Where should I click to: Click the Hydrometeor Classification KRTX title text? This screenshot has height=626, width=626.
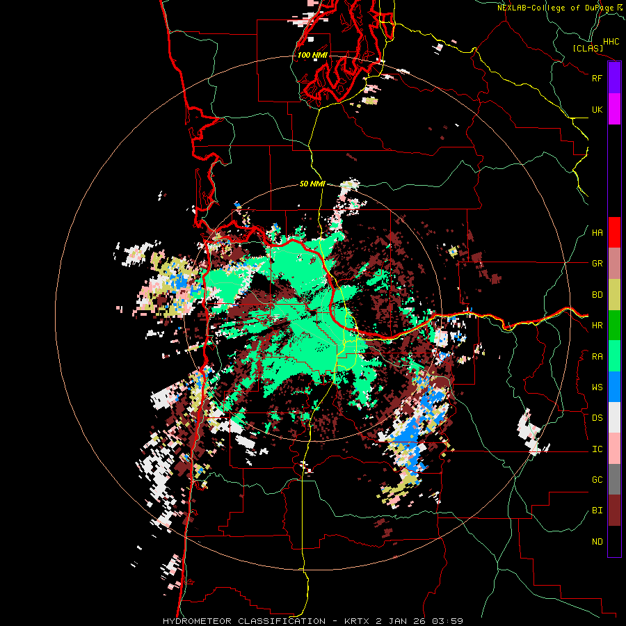tap(312, 621)
